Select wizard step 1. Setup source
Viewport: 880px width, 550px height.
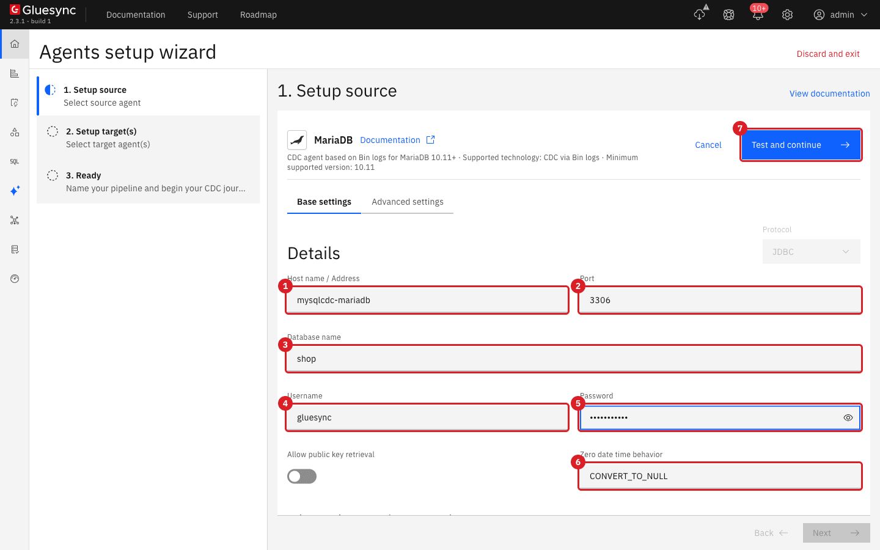tap(149, 96)
